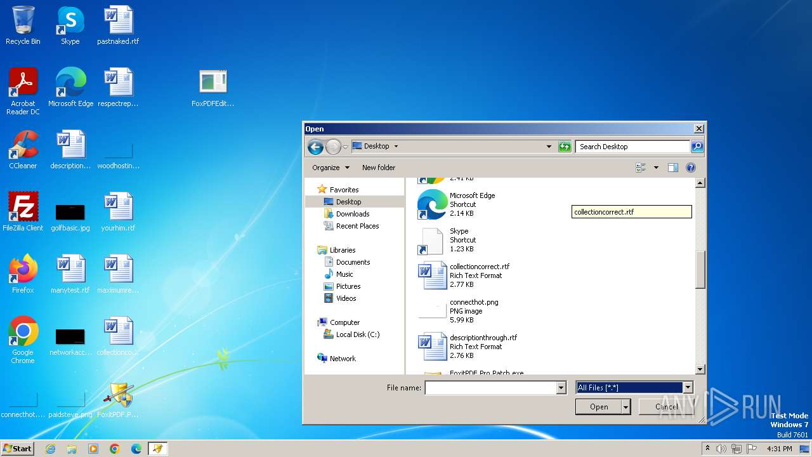Open dialog help question mark icon
Screen dimensions: 812x457
point(691,168)
